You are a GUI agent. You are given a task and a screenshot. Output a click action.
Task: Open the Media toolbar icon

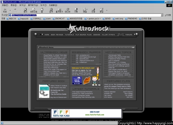(x=68, y=10)
